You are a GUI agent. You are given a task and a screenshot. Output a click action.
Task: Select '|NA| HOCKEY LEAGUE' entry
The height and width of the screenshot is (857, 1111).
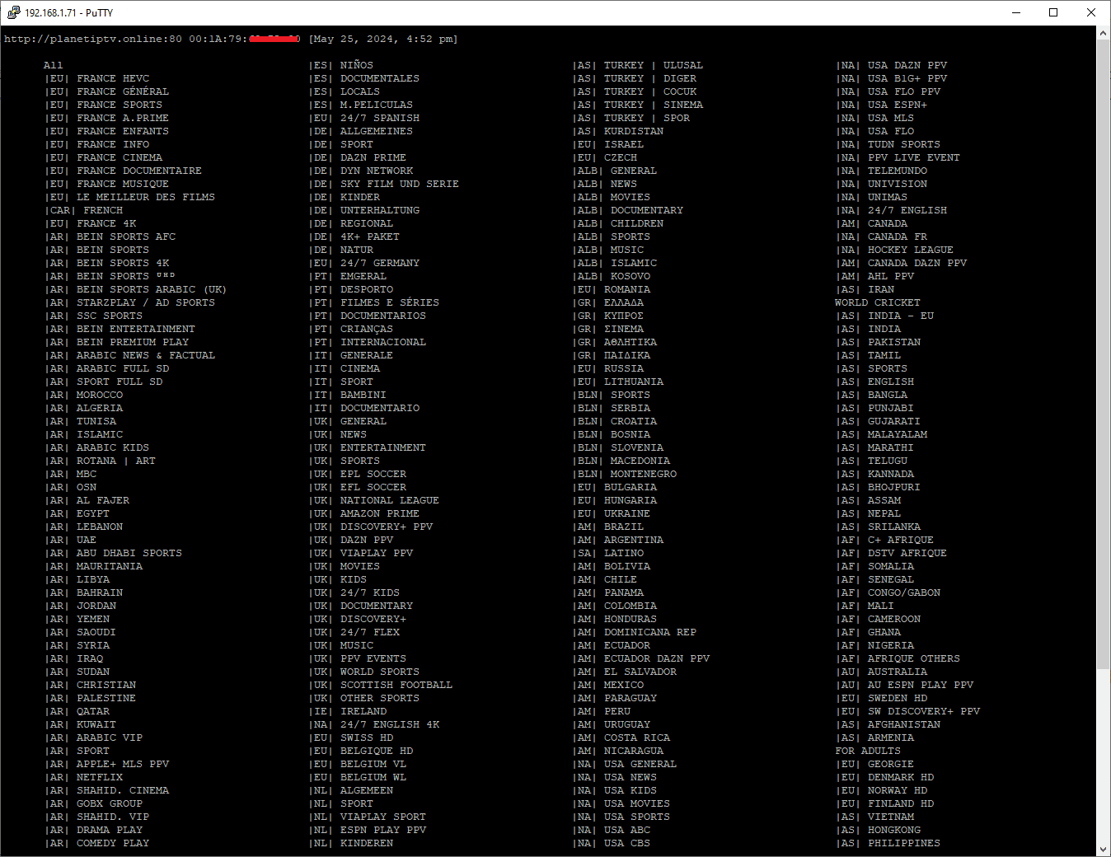[895, 250]
